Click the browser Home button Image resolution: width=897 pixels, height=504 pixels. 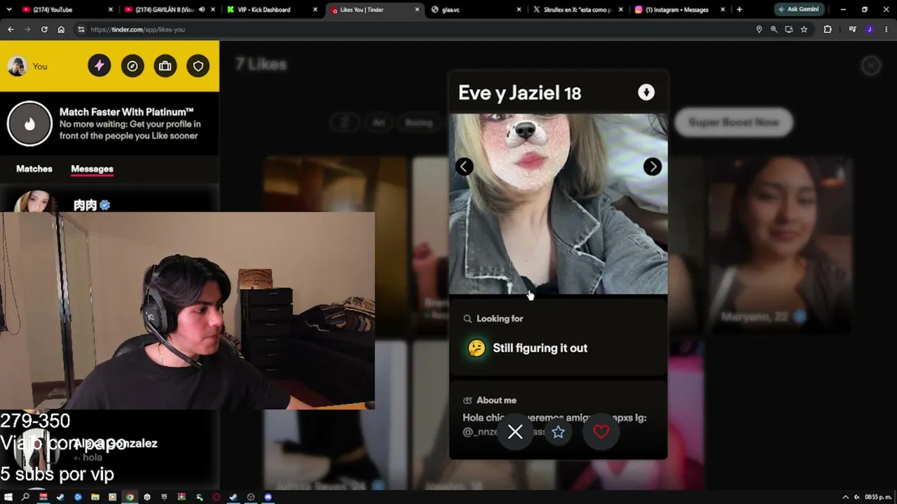point(61,29)
